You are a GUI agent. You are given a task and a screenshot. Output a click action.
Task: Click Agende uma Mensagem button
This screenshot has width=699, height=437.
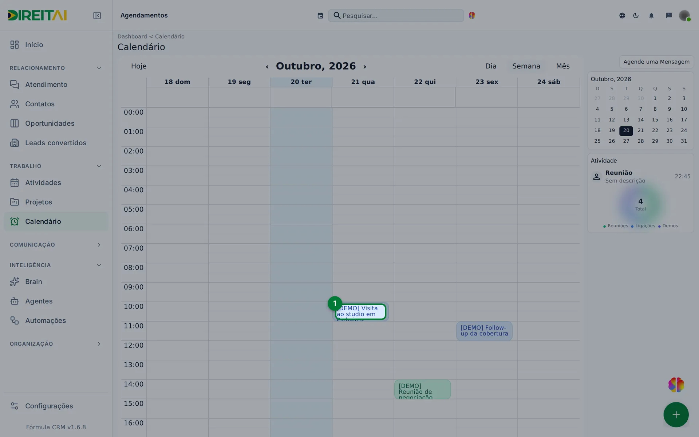[656, 62]
